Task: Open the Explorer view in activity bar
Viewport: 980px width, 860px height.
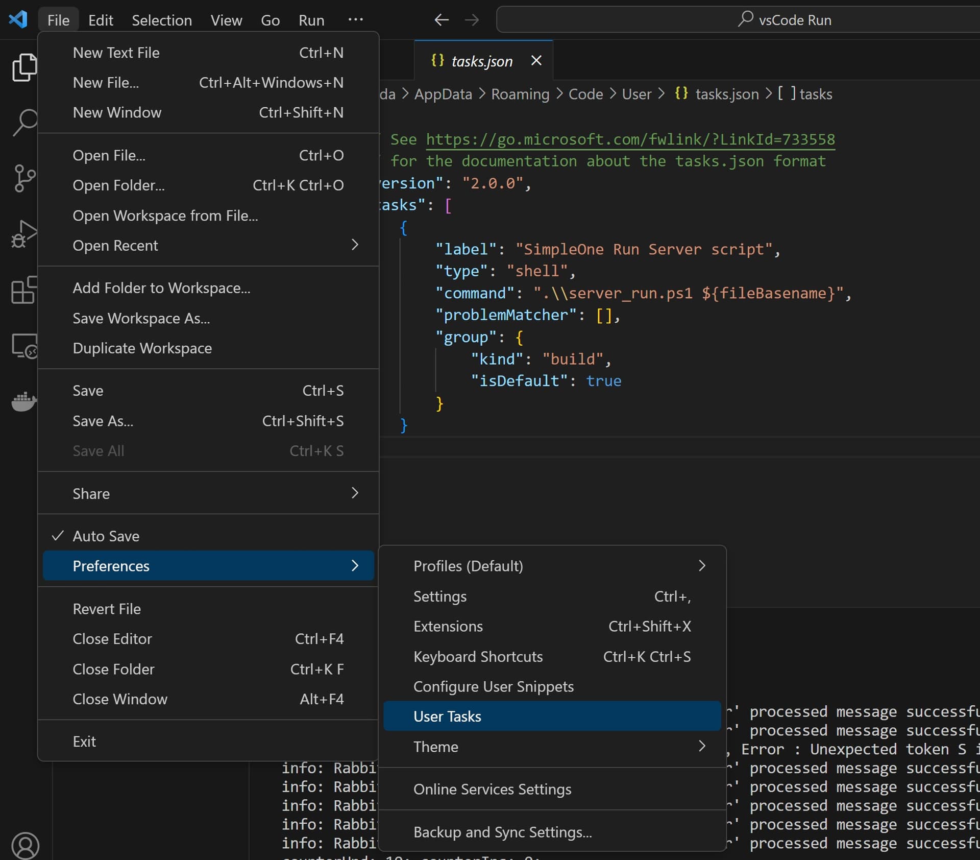Action: (23, 67)
